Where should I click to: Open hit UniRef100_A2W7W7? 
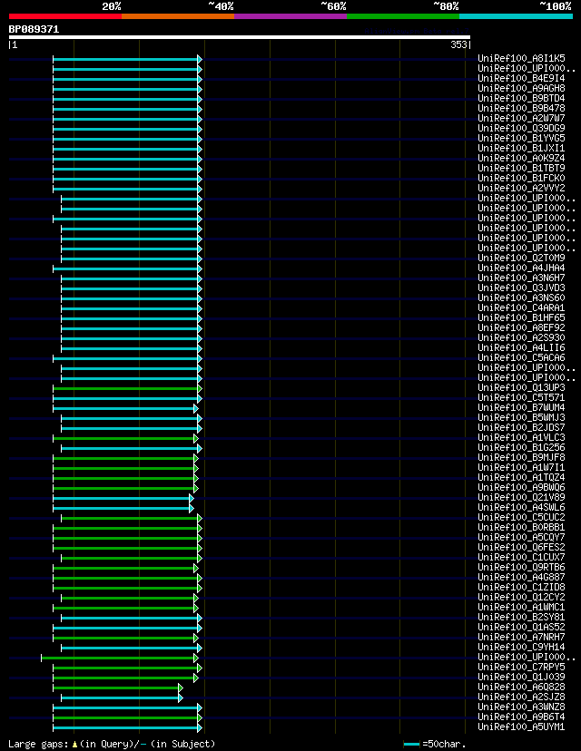(521, 118)
